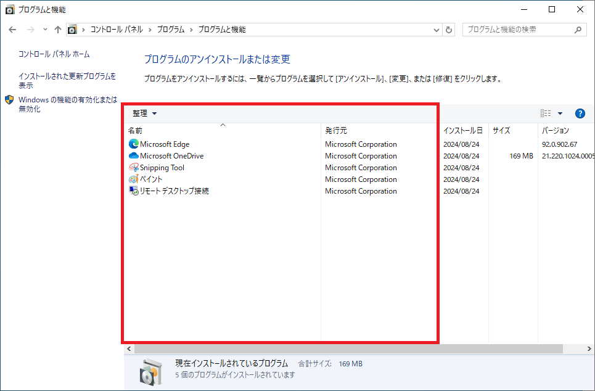Click the リモート デスクトップ接続 icon
The height and width of the screenshot is (391, 595).
[x=134, y=191]
